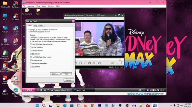Open the VirtualBox Machine menu
The height and width of the screenshot is (108, 192).
tap(31, 6)
